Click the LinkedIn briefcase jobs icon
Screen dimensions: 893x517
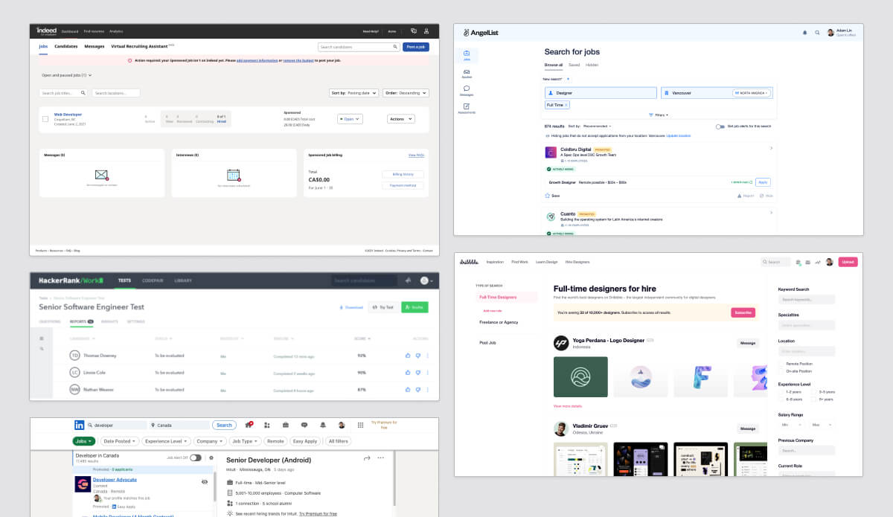pos(285,426)
